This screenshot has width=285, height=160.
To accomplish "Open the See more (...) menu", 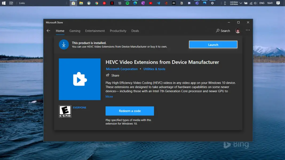I will pyautogui.click(x=248, y=30).
